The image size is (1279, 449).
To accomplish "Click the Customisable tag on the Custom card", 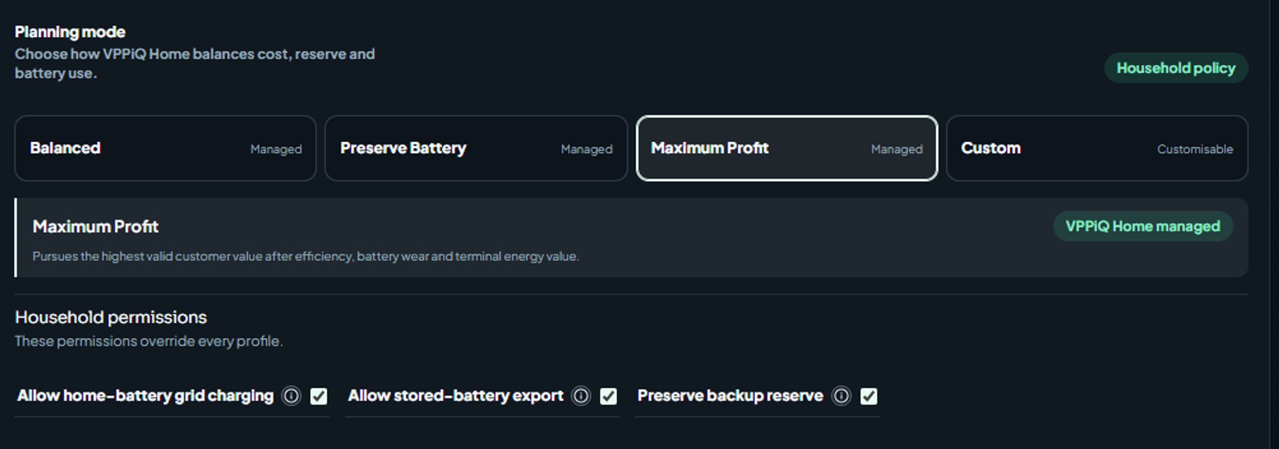I will tap(1195, 149).
